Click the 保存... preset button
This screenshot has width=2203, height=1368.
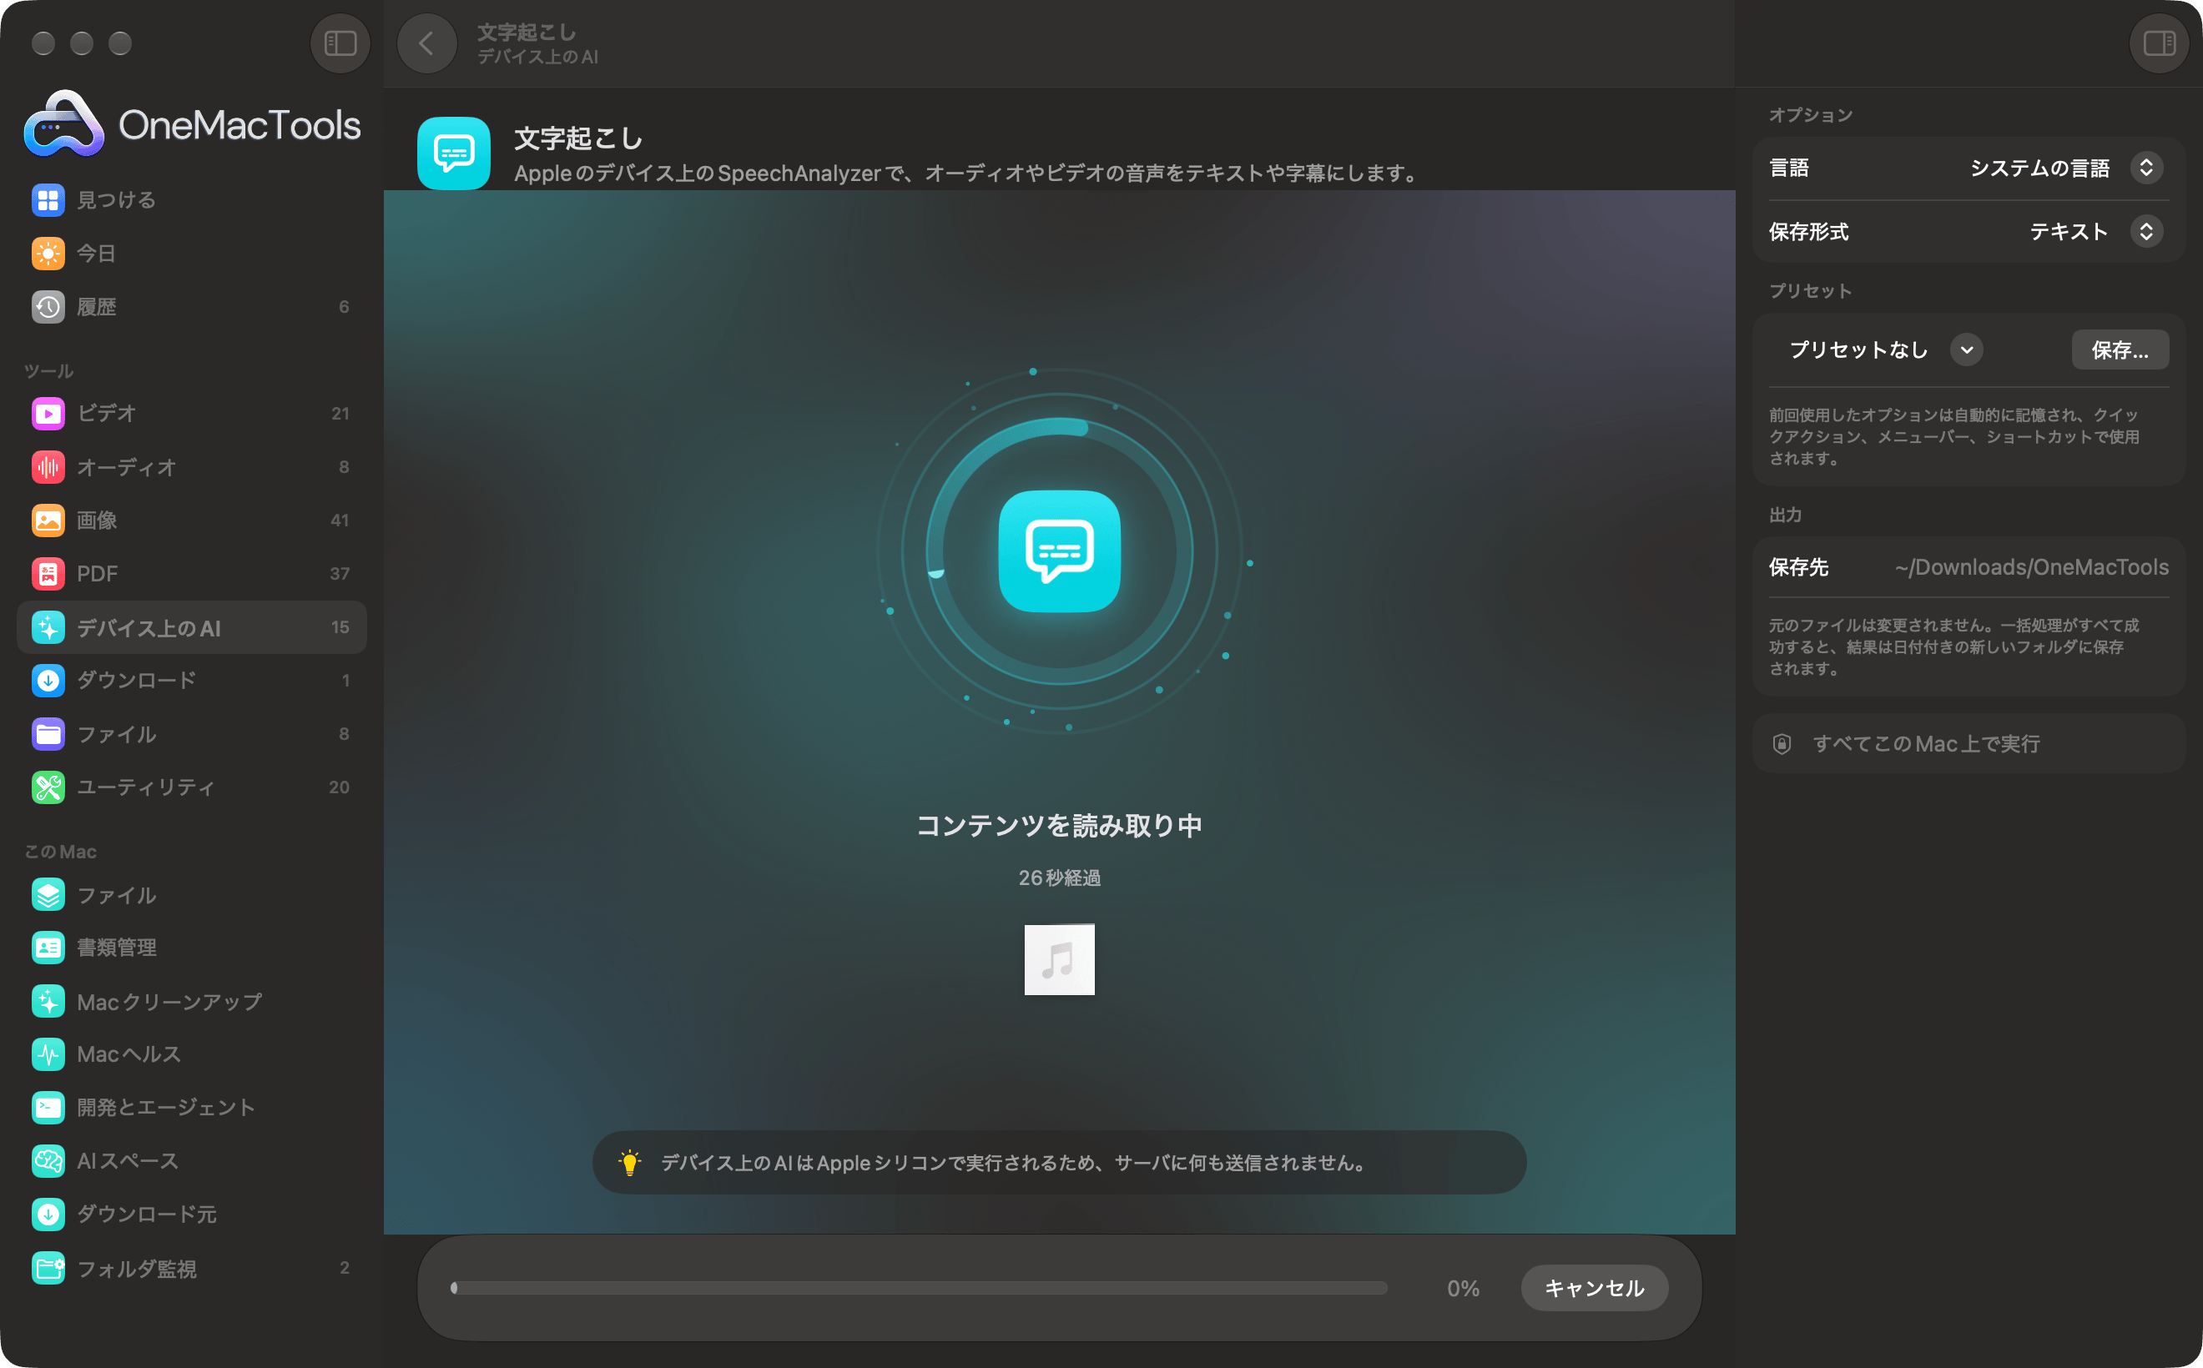click(2120, 350)
